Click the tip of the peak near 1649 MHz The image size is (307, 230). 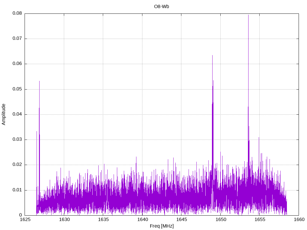pyautogui.click(x=212, y=56)
